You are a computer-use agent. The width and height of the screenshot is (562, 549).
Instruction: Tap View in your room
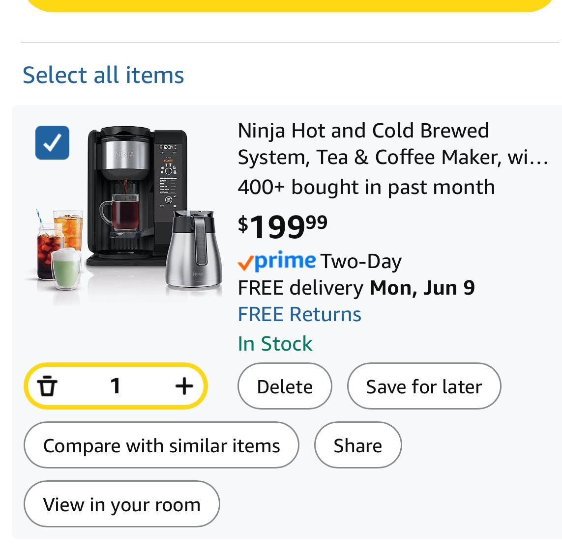(121, 504)
